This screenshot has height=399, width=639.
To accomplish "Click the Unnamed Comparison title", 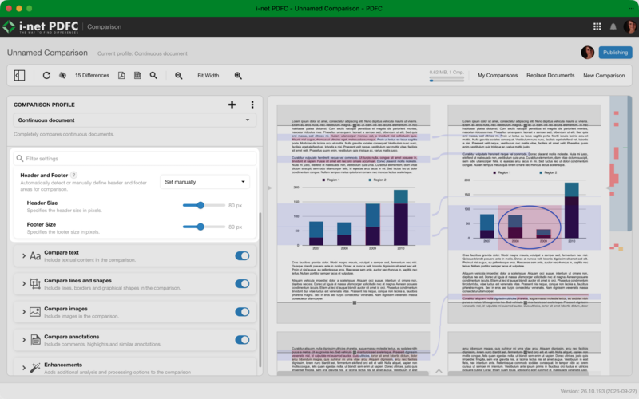I will tap(47, 53).
